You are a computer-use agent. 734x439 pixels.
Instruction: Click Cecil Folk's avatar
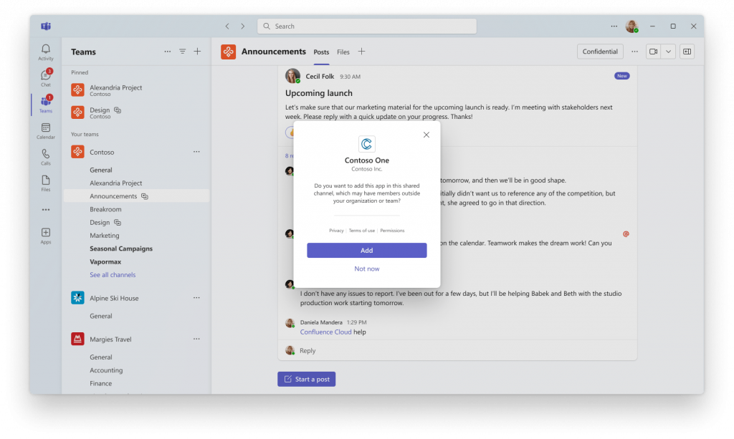292,76
